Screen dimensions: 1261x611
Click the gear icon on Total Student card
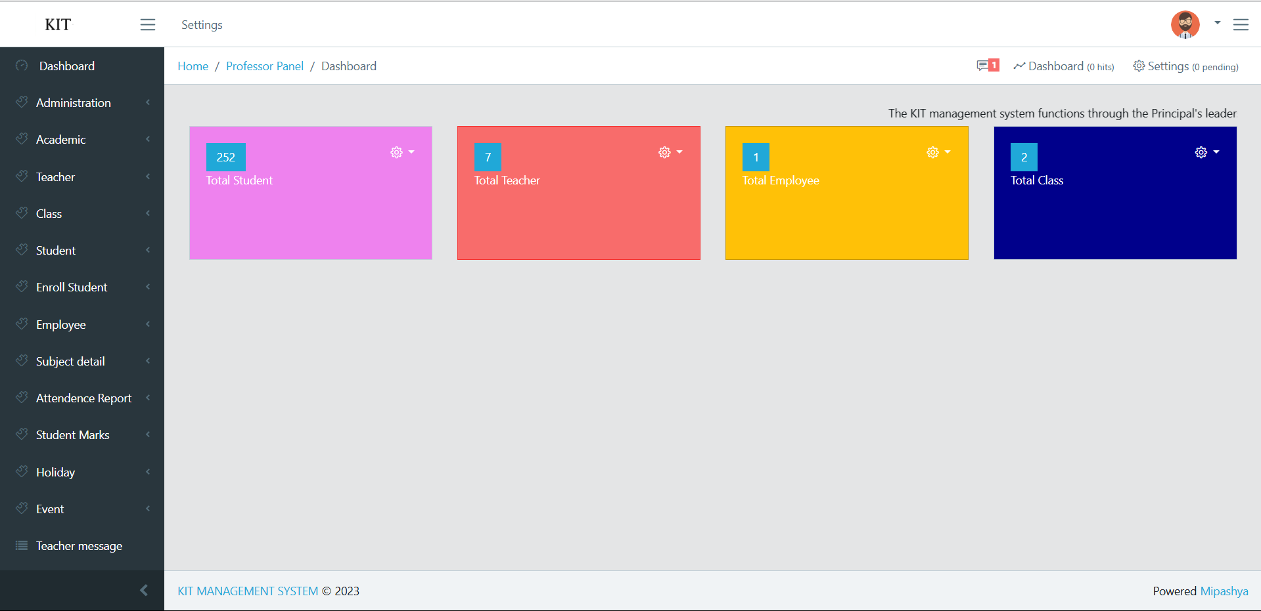pos(396,152)
